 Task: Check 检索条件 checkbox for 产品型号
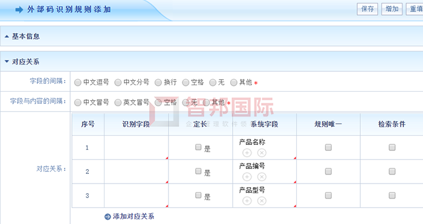[x=392, y=195]
